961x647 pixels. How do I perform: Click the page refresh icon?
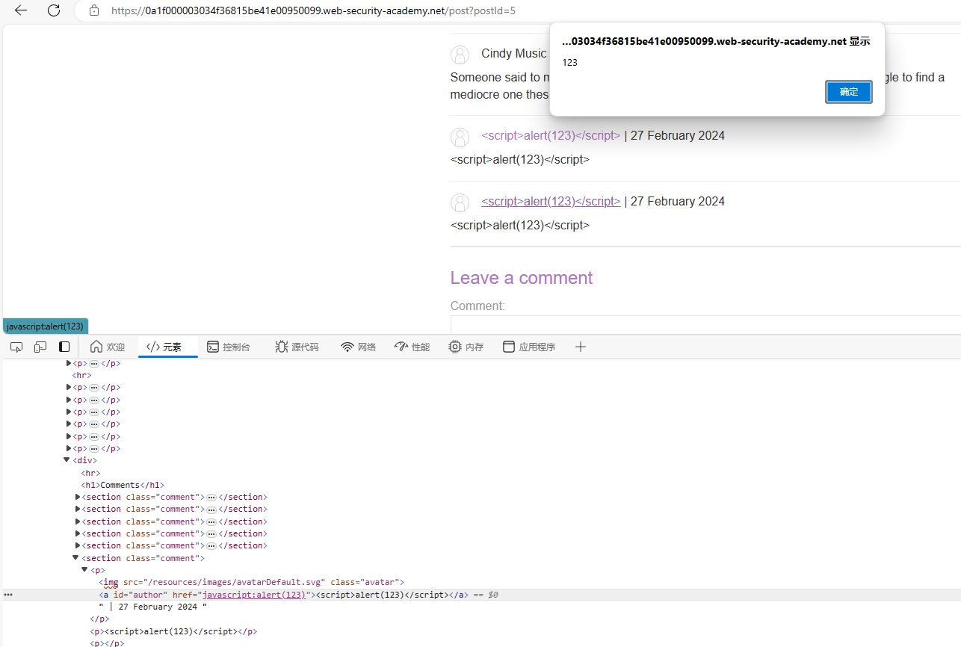tap(52, 10)
